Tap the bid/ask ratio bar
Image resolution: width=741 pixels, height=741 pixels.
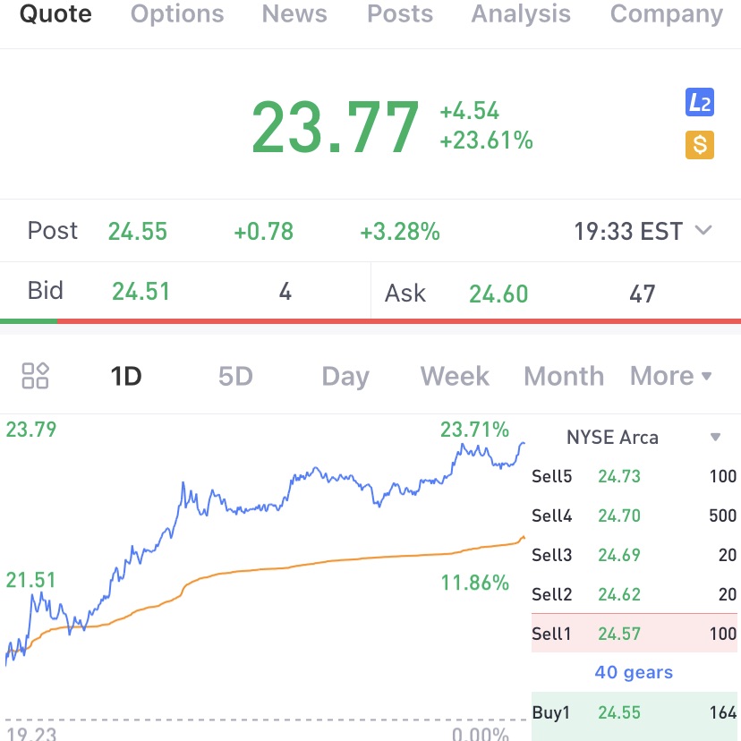(x=370, y=320)
